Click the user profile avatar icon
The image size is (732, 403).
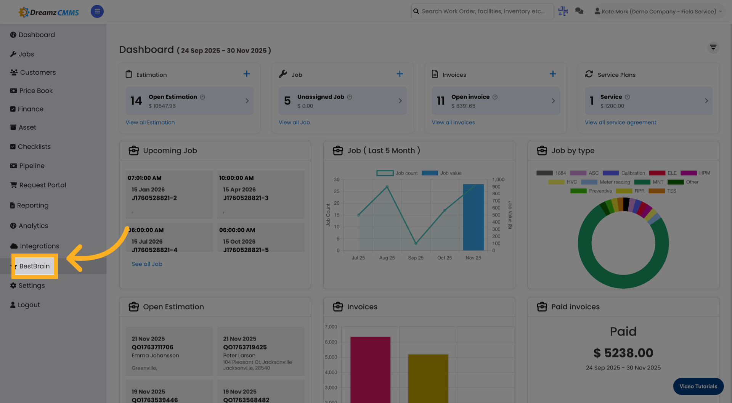597,11
